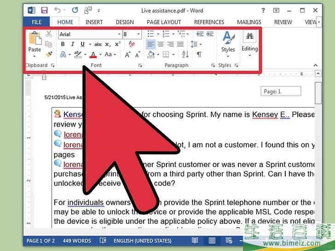The image size is (335, 251).
Task: Copy the selection
Action: click(49, 44)
